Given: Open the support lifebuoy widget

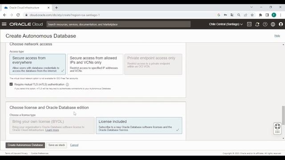Looking at the screenshot, I should click(x=277, y=126).
